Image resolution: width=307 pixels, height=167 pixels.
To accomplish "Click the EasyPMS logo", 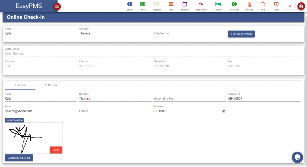I will click(29, 6).
